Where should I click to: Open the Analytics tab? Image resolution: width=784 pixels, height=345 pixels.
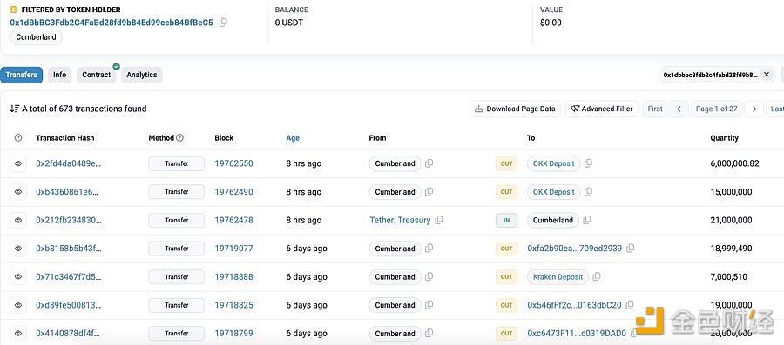tap(141, 75)
